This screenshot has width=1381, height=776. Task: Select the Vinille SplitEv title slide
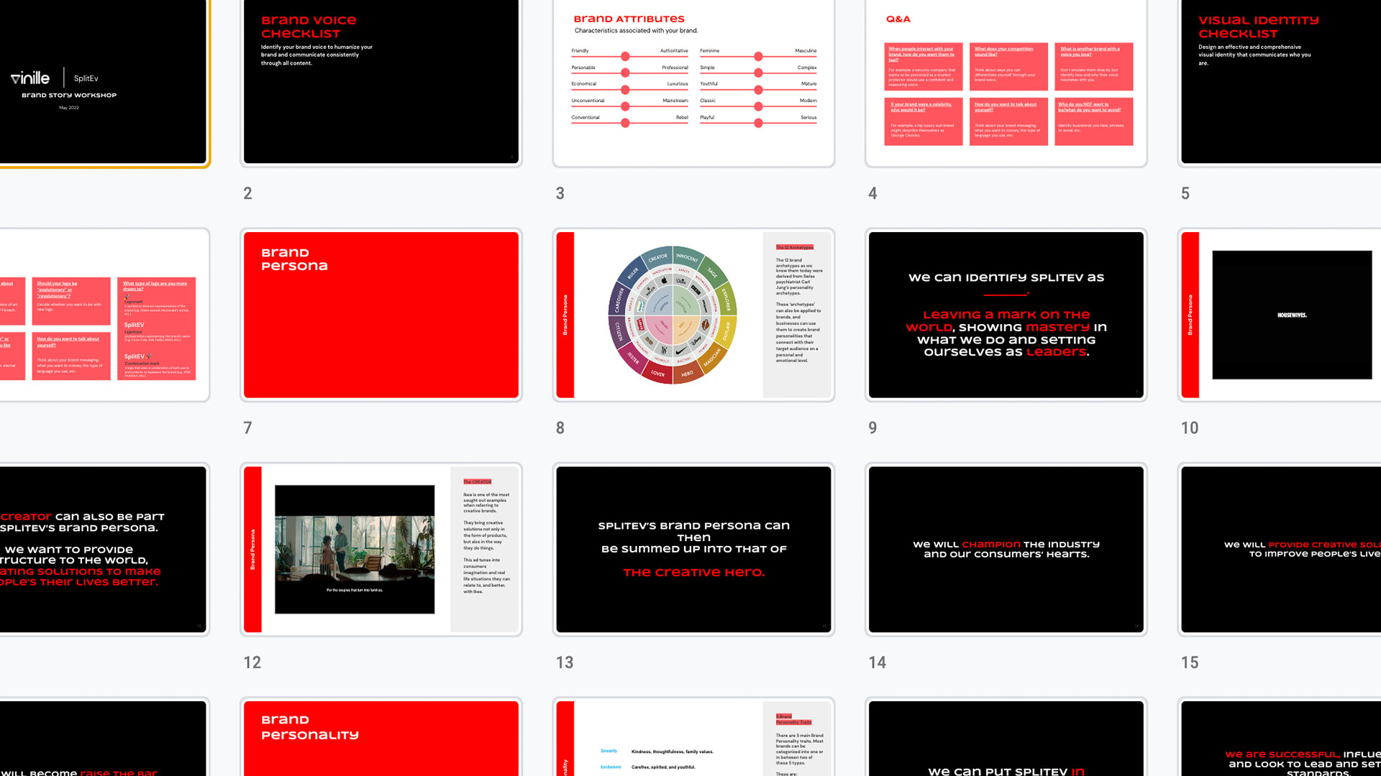[103, 81]
